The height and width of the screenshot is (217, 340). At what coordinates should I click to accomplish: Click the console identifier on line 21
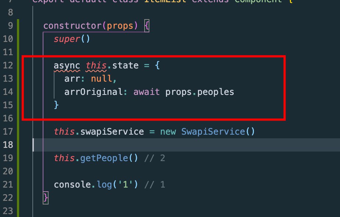tap(72, 185)
